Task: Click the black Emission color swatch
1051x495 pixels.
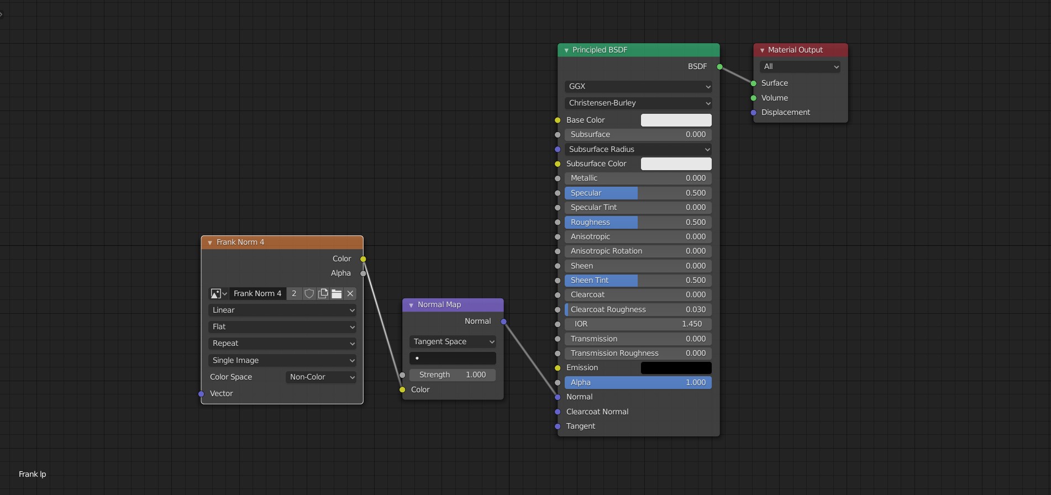Action: coord(676,368)
